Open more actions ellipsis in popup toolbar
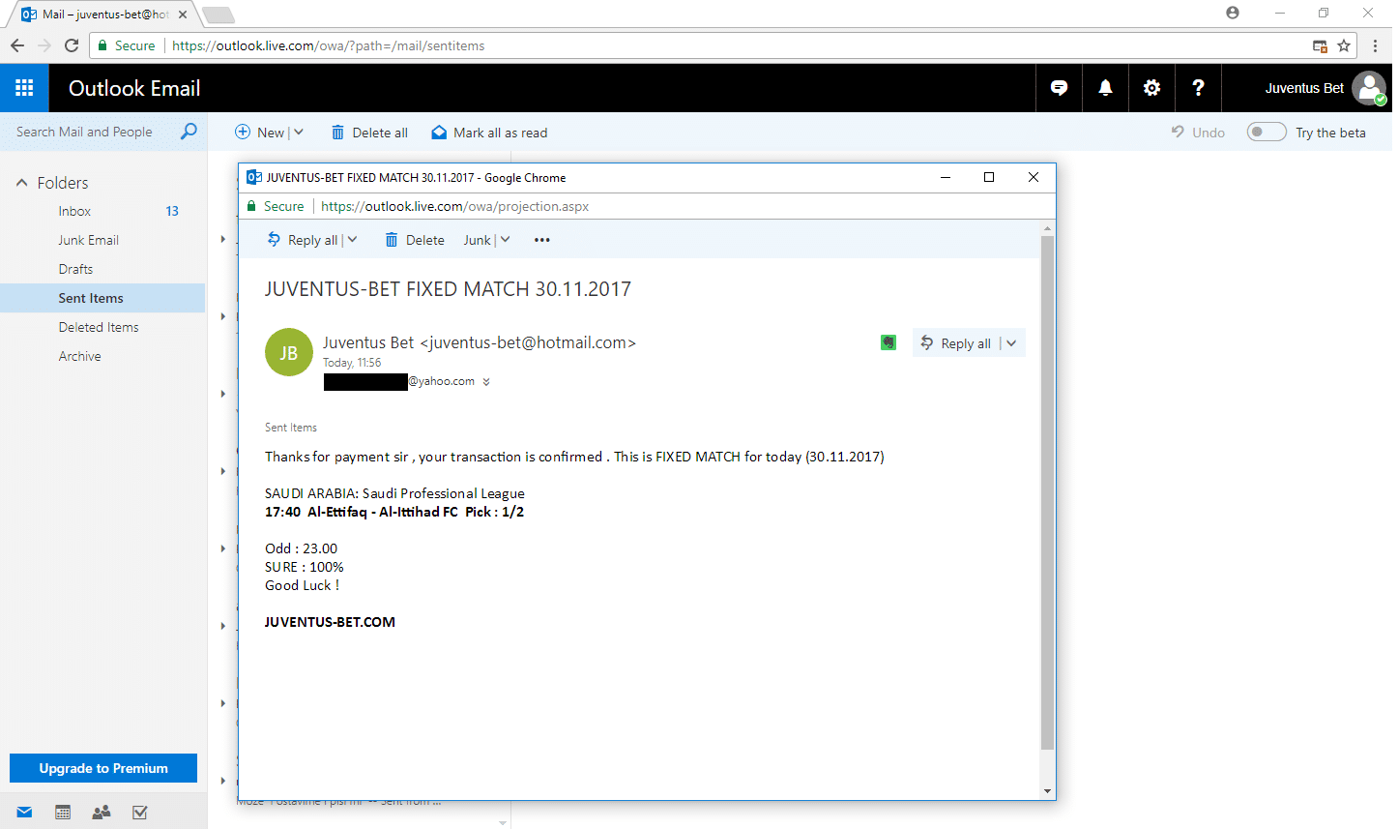Screen dimensions: 1398x829 tap(542, 240)
